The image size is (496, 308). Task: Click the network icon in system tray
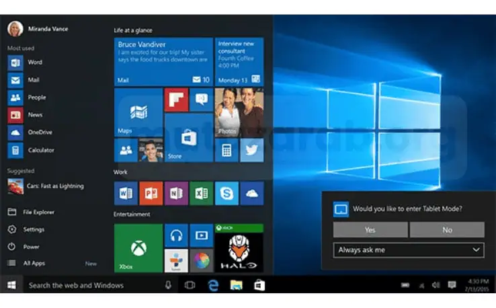421,286
